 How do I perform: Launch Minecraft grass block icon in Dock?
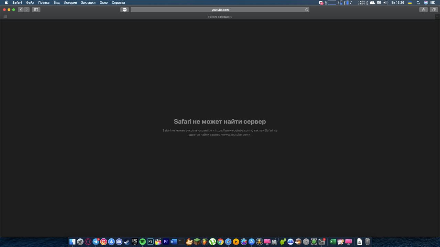[197, 242]
